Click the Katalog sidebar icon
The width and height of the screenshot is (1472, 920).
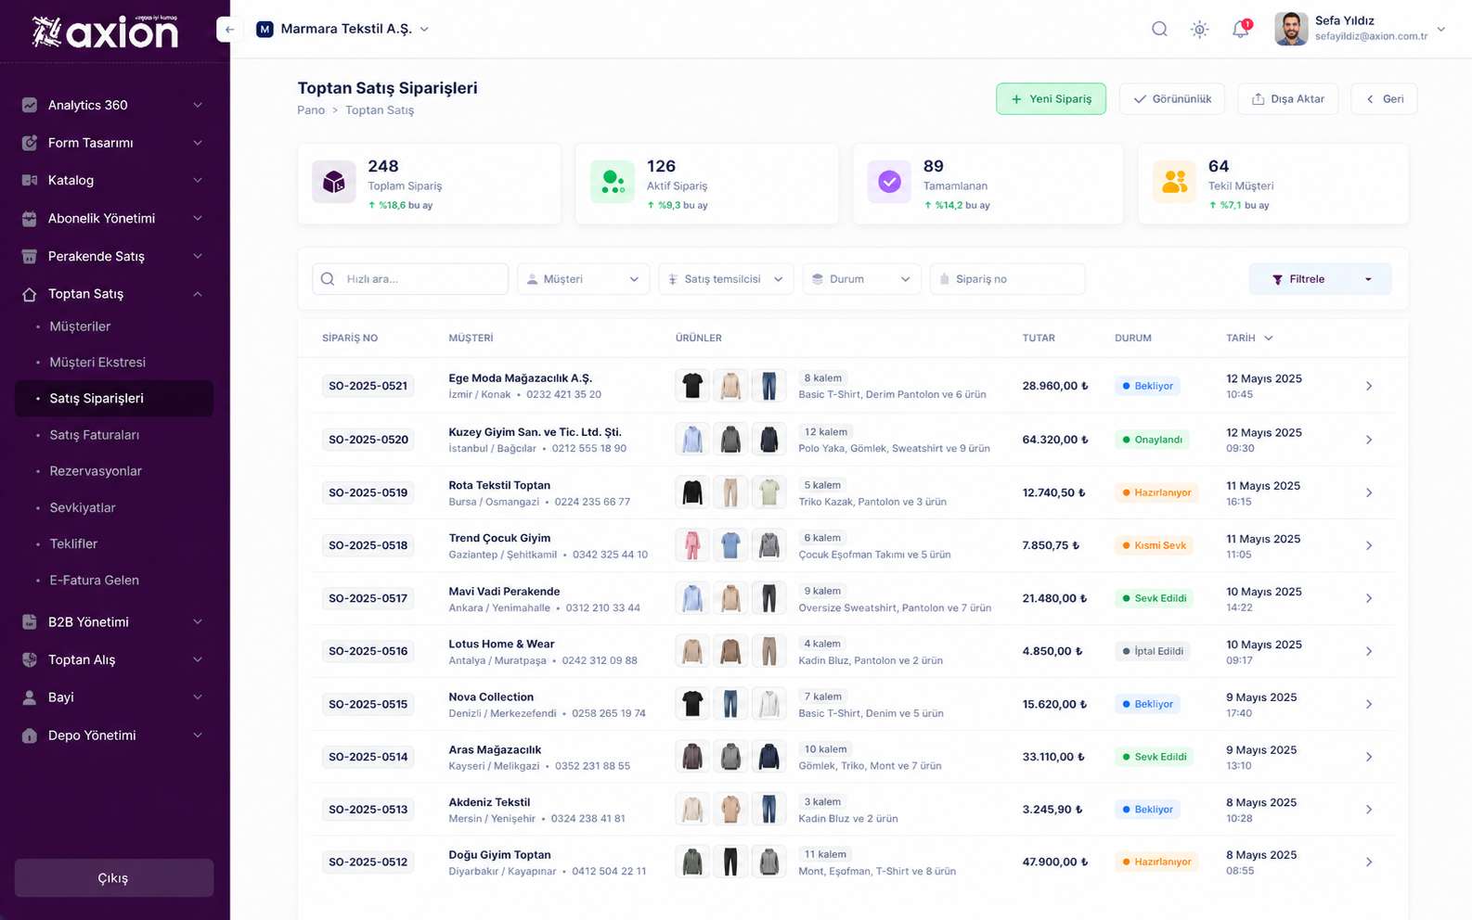pos(30,180)
